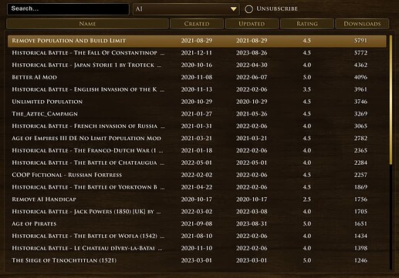Sort the list by Name column
The height and width of the screenshot is (278, 399).
coord(87,24)
